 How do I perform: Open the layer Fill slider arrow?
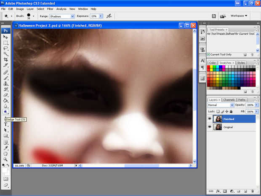tap(256, 111)
